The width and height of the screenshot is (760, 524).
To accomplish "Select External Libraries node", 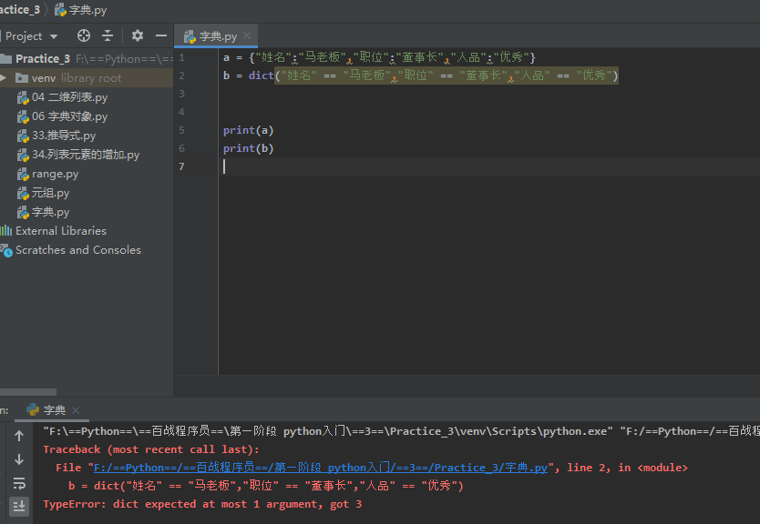I will click(60, 231).
